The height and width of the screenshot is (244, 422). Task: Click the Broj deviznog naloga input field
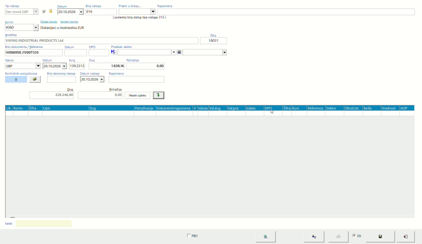[x=61, y=80]
